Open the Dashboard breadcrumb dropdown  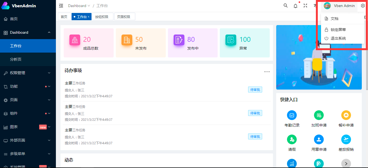pyautogui.click(x=79, y=6)
